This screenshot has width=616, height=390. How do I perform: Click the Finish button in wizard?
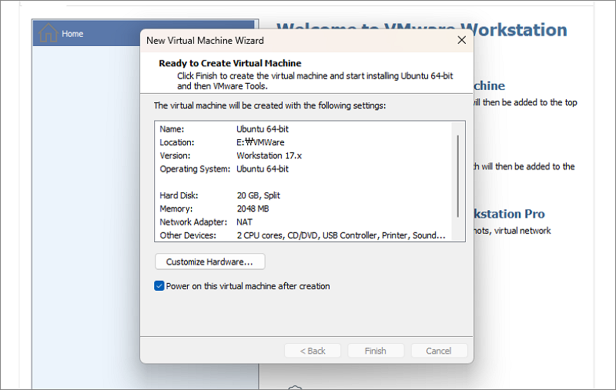point(376,351)
